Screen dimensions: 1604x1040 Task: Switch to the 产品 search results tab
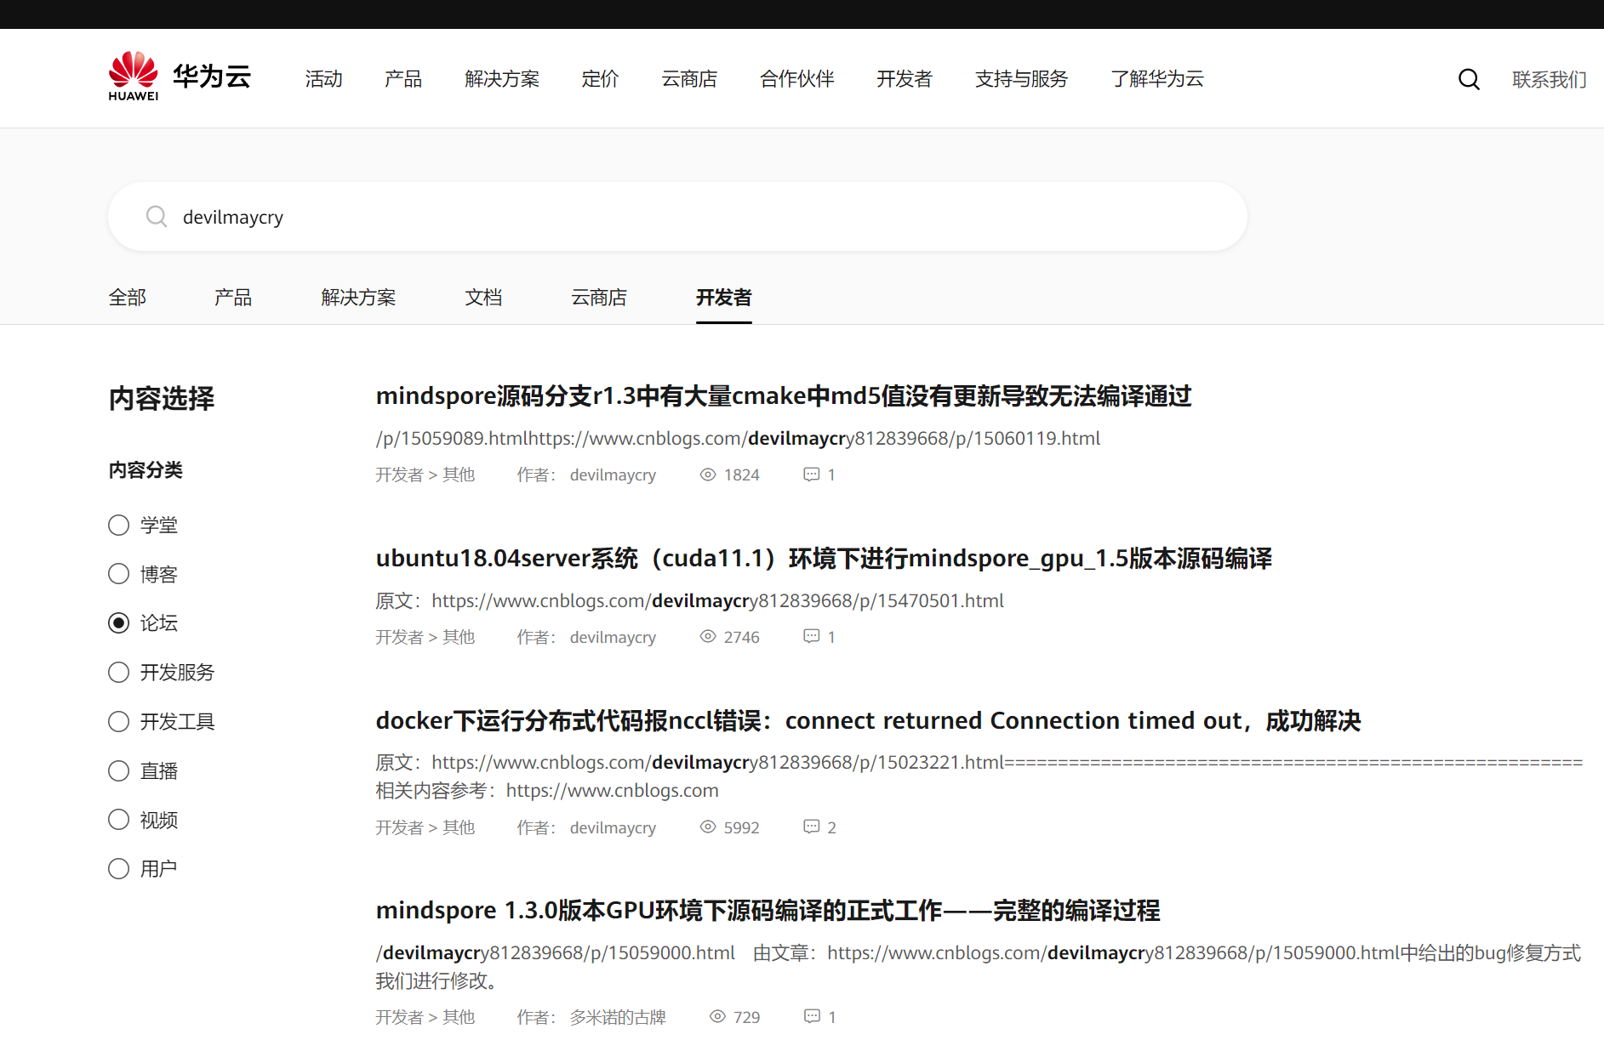tap(233, 298)
